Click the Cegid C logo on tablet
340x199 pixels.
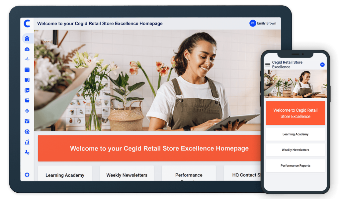[x=27, y=24]
